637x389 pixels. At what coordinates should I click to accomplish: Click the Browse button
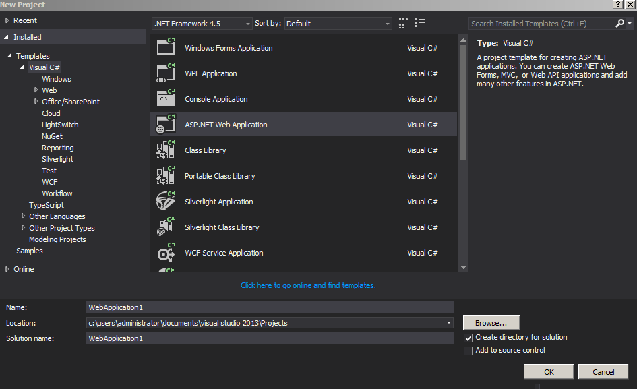pyautogui.click(x=491, y=323)
